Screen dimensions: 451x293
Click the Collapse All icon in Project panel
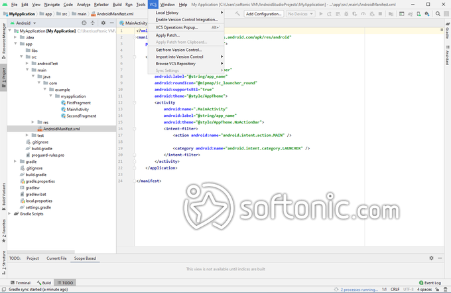[x=93, y=23]
